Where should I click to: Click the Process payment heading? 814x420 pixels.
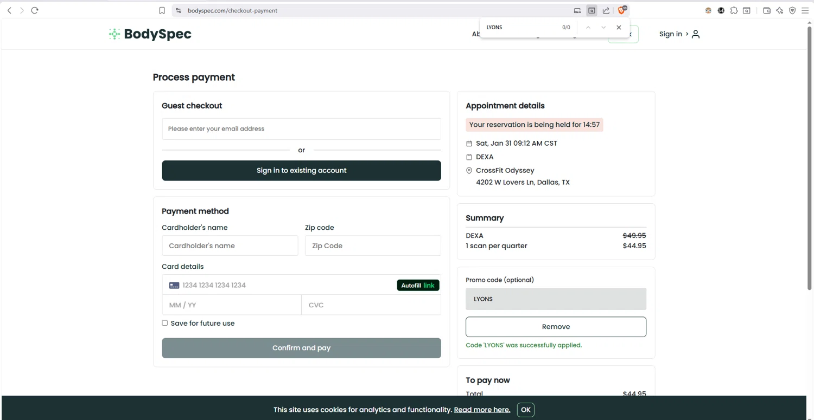(x=194, y=77)
